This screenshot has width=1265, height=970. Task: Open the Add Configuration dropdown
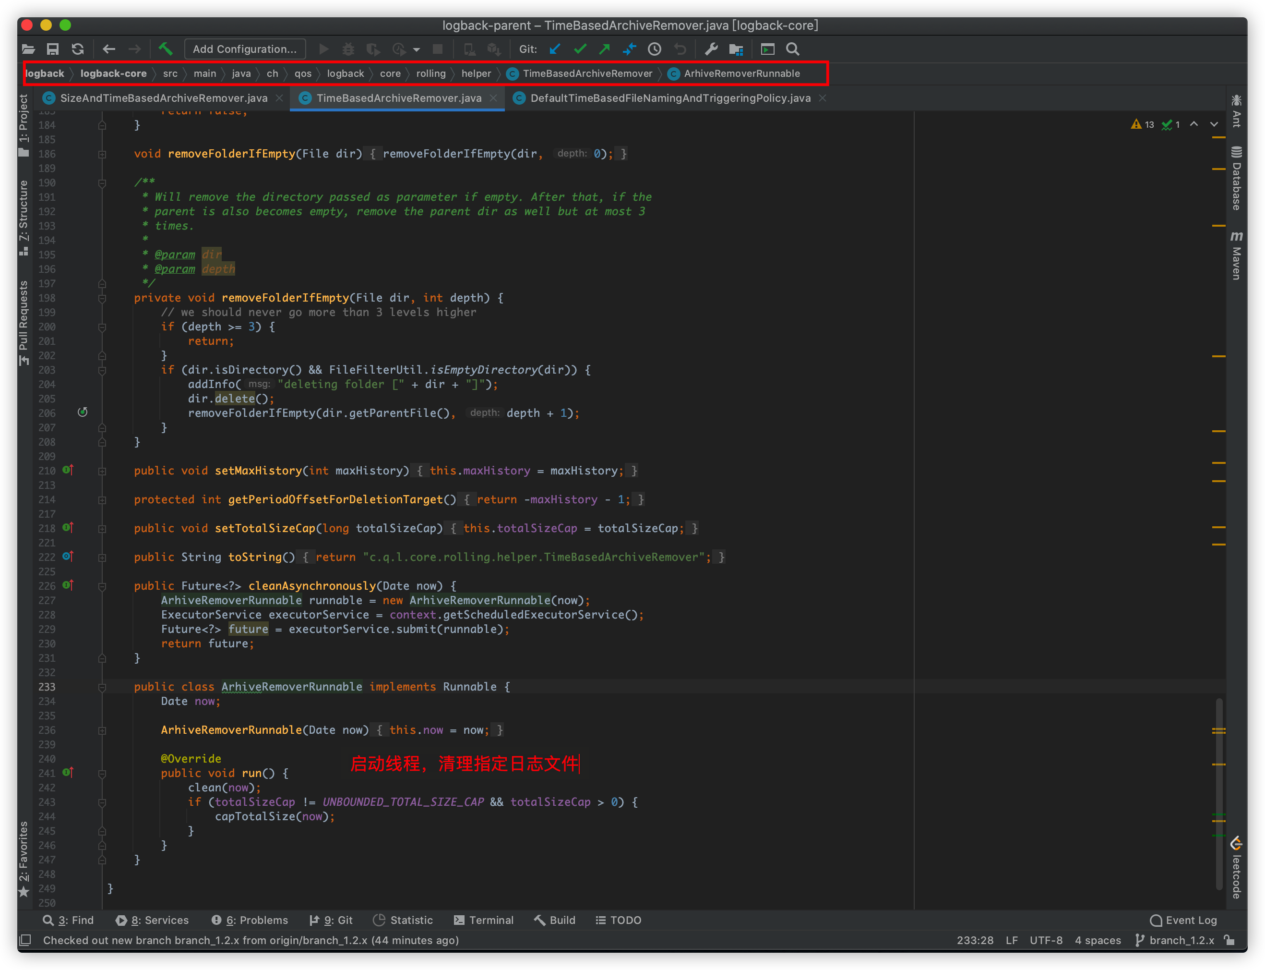[x=245, y=49]
